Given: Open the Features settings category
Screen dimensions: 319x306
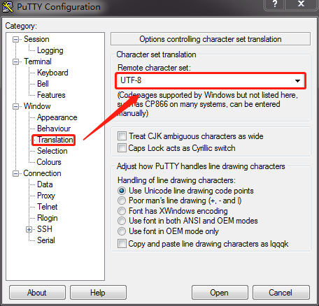Looking at the screenshot, I should [x=51, y=95].
